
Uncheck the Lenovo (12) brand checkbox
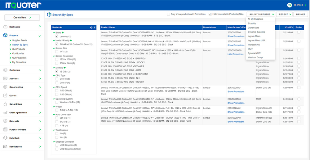(x=57, y=36)
